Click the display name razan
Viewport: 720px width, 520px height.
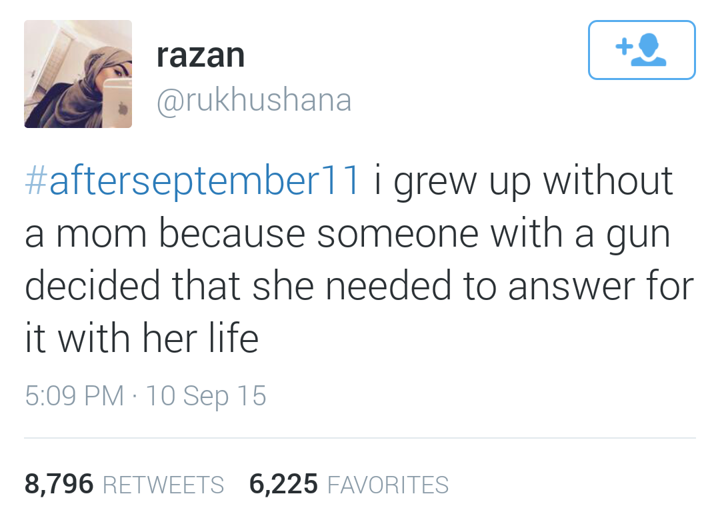201,55
